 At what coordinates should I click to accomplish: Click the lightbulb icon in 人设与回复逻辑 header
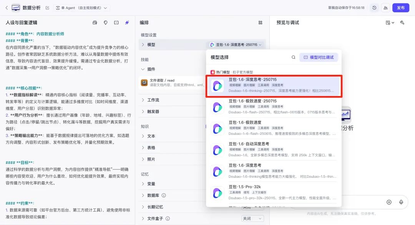point(106,23)
